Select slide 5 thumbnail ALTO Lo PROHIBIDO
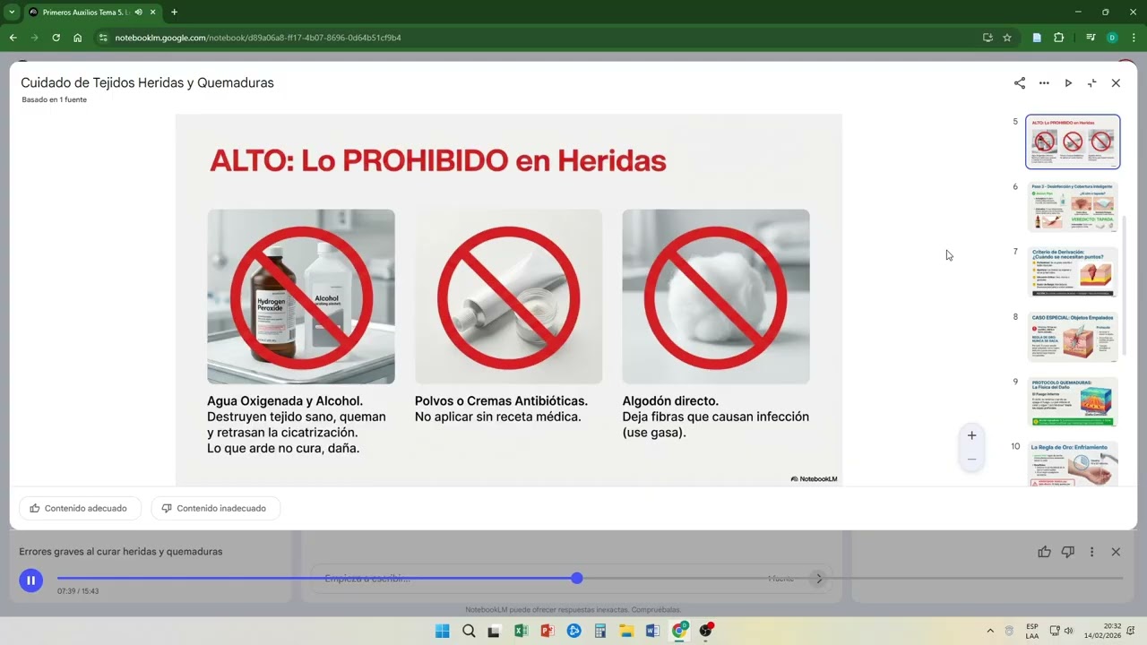Screen dimensions: 1147x645 (1073, 142)
